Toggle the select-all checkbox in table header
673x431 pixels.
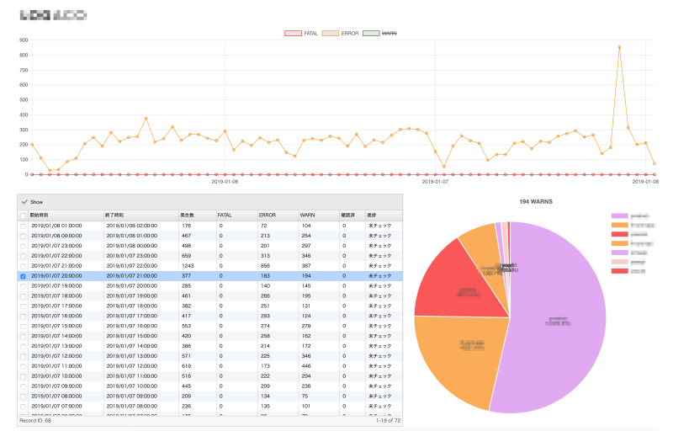click(23, 216)
